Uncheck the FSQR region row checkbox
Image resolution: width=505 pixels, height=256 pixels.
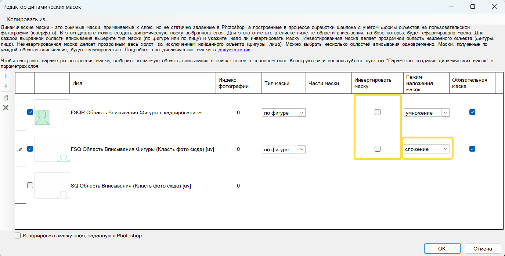(x=30, y=112)
